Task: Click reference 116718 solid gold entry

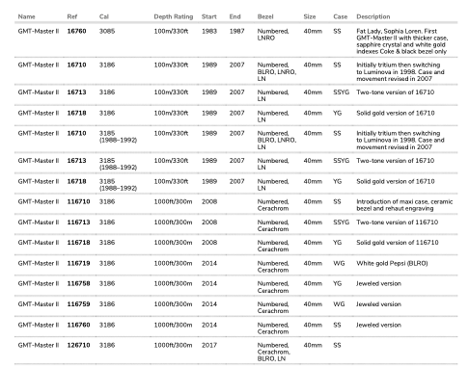Action: [78, 243]
